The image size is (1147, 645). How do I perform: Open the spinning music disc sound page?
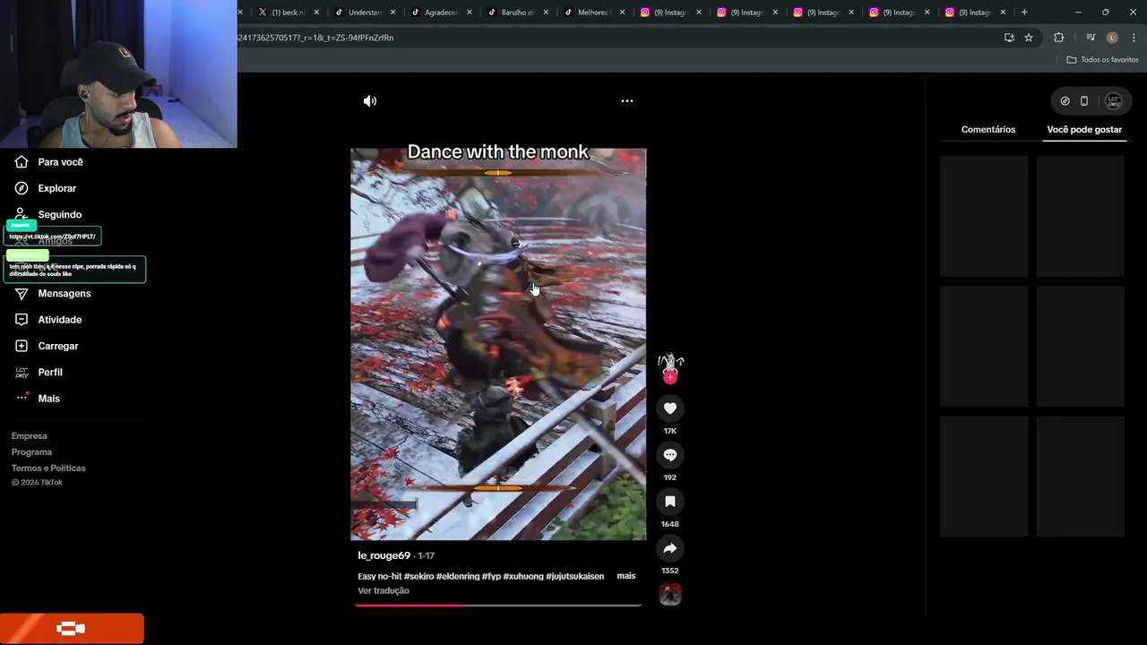(x=670, y=594)
